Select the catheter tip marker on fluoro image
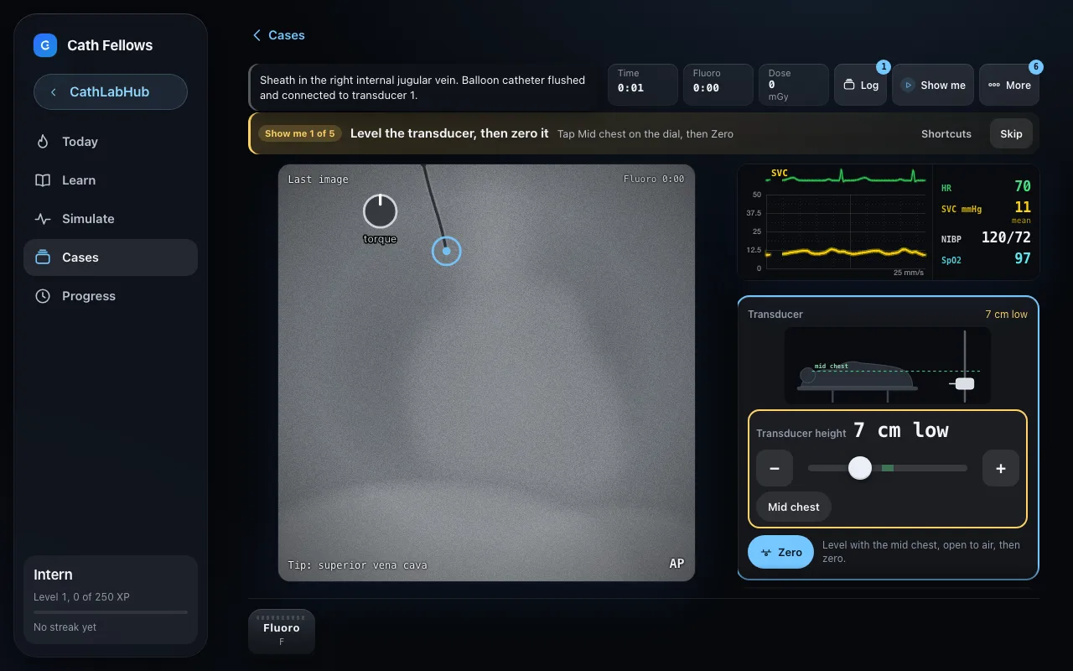This screenshot has width=1073, height=671. pos(446,251)
